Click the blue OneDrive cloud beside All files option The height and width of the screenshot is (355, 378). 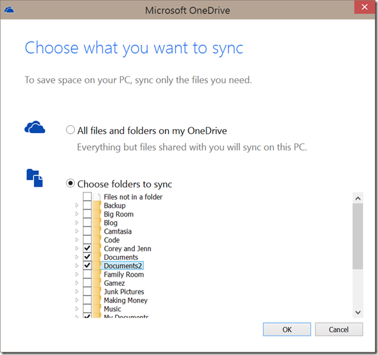point(35,127)
